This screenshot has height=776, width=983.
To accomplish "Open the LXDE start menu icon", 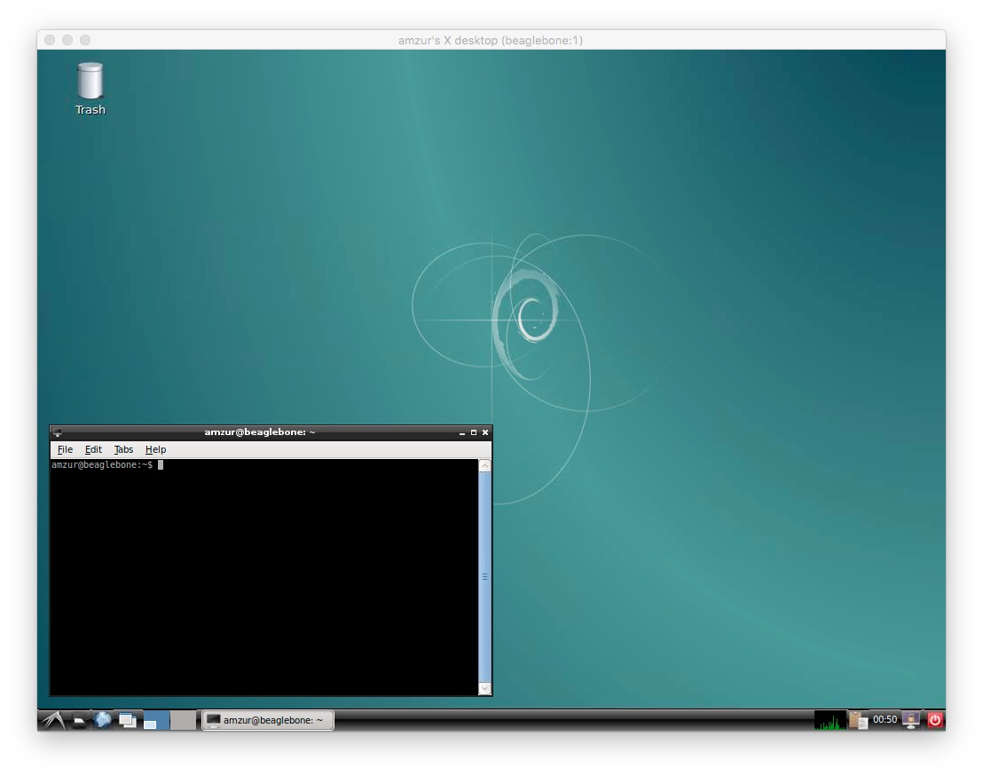I will (54, 720).
